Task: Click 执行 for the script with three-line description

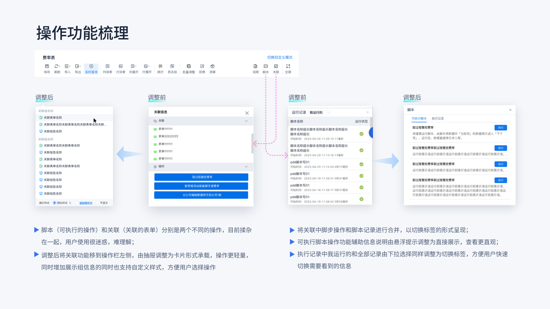Action: pyautogui.click(x=501, y=180)
